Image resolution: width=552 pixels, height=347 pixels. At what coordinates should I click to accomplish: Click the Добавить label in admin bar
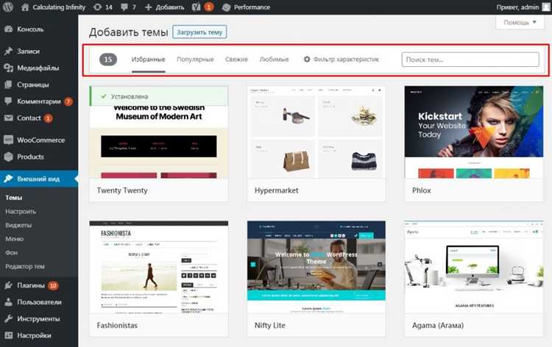(x=170, y=7)
